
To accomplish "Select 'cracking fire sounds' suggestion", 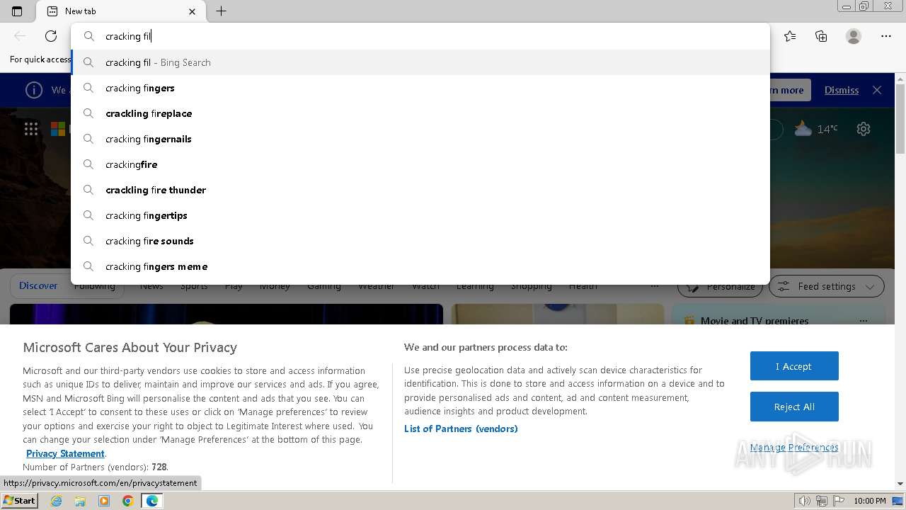I will point(420,241).
